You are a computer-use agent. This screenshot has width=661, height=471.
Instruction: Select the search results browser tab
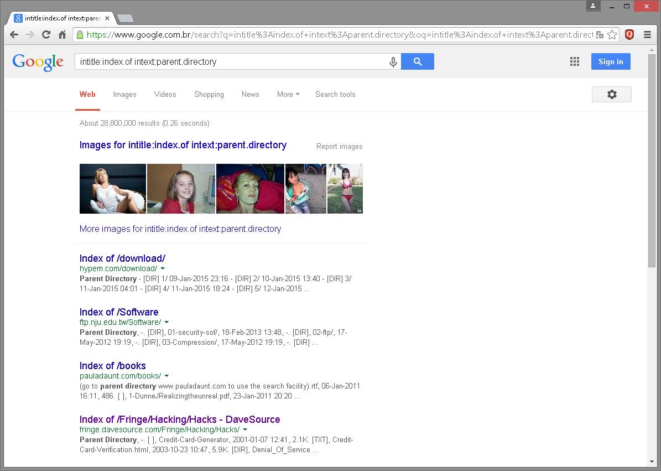pos(61,18)
